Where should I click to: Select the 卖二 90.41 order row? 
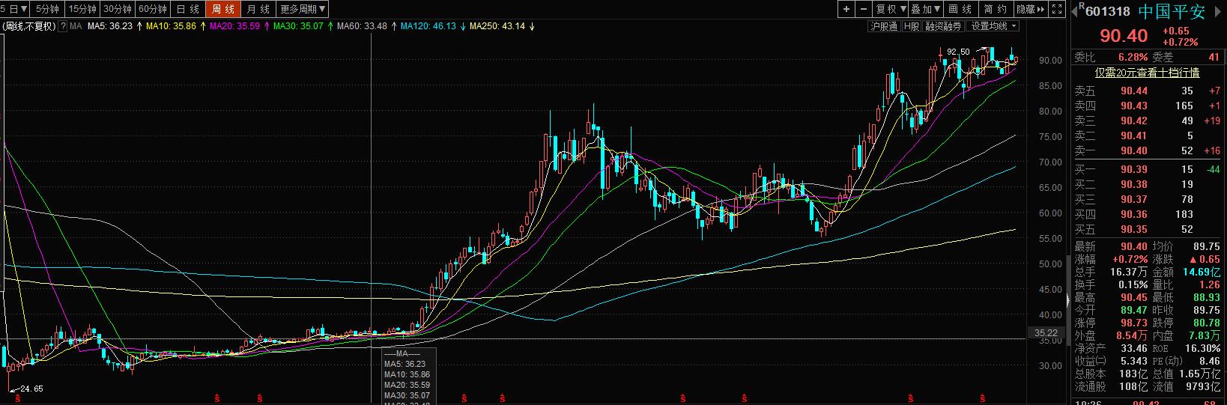[x=1147, y=135]
